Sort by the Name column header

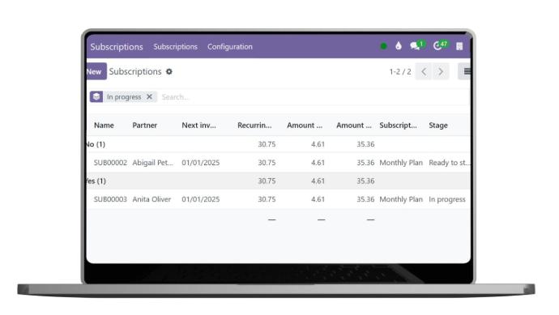pos(104,125)
